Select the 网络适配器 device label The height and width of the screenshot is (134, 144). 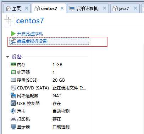click(28, 96)
